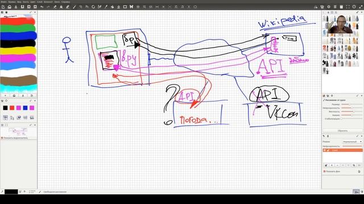364x204 pixels.
Task: Pick the black swatch in color history
Action: tap(5, 108)
